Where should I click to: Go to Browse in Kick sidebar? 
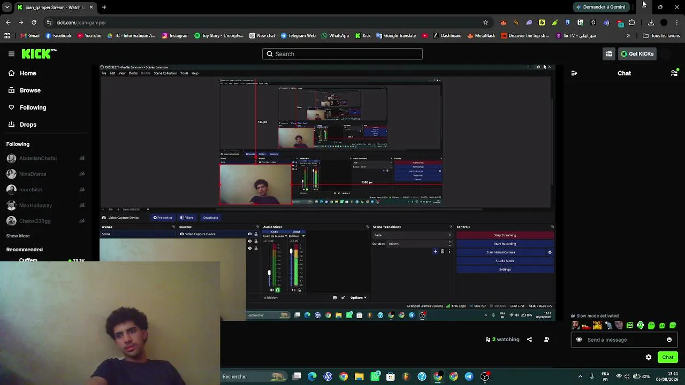pos(30,90)
